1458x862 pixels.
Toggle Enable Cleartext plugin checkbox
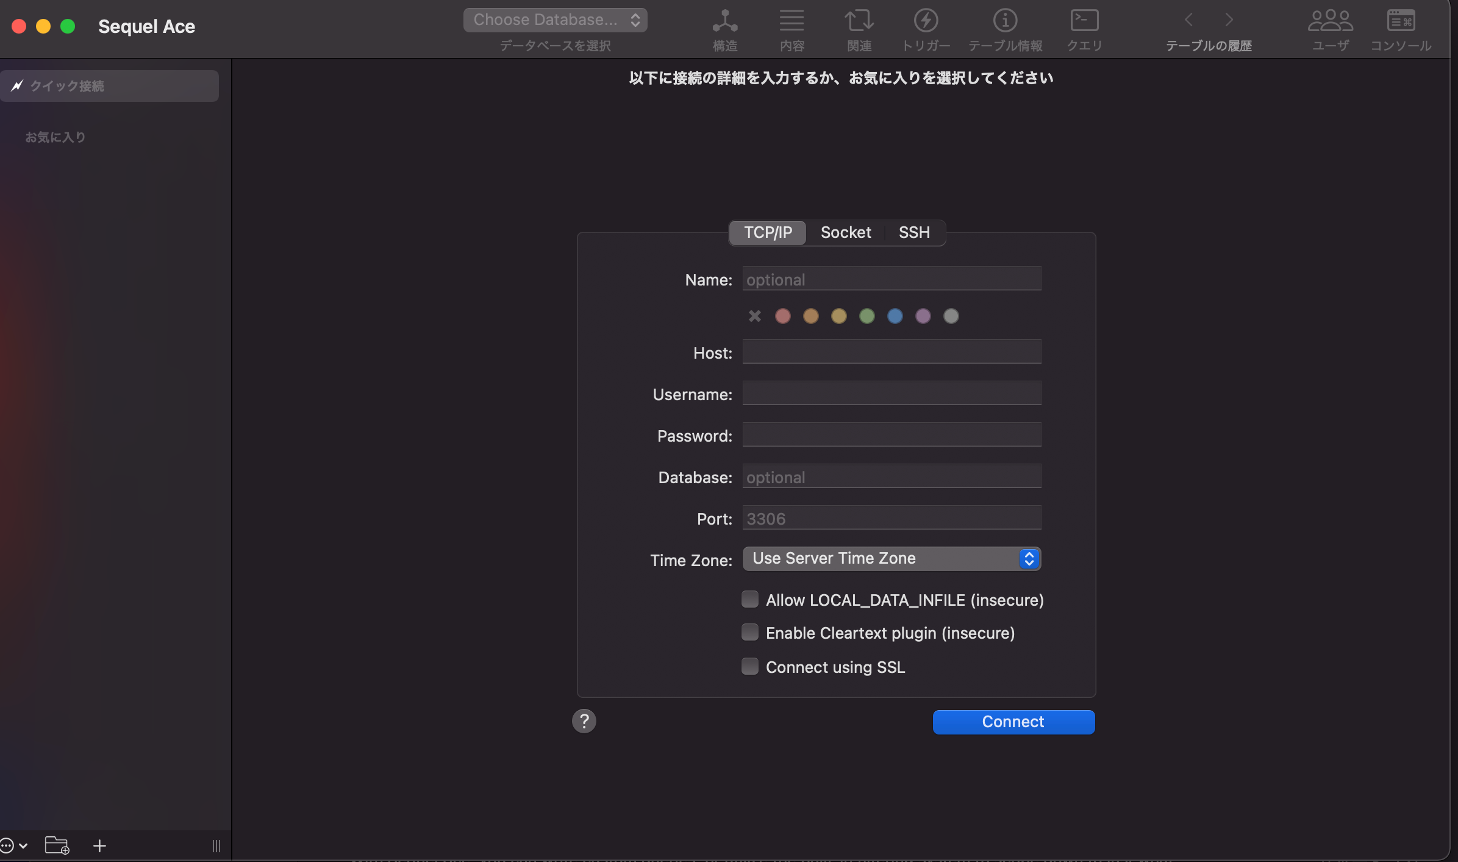pyautogui.click(x=750, y=633)
